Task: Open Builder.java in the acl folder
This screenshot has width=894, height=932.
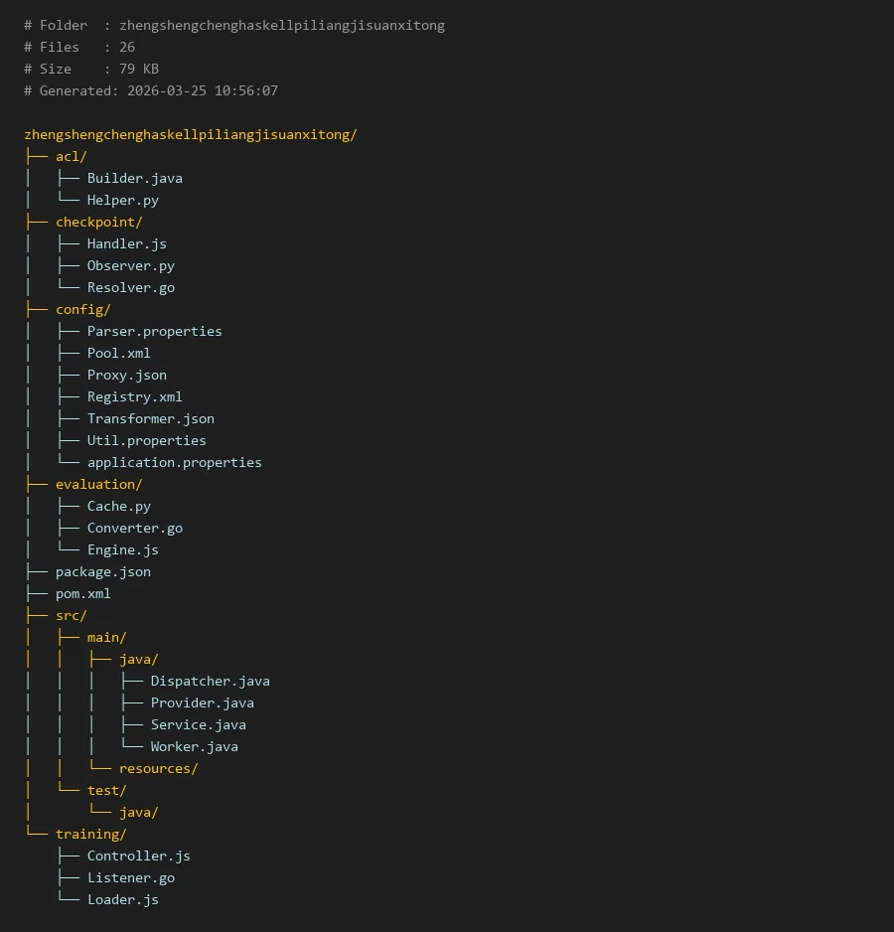Action: pos(134,178)
